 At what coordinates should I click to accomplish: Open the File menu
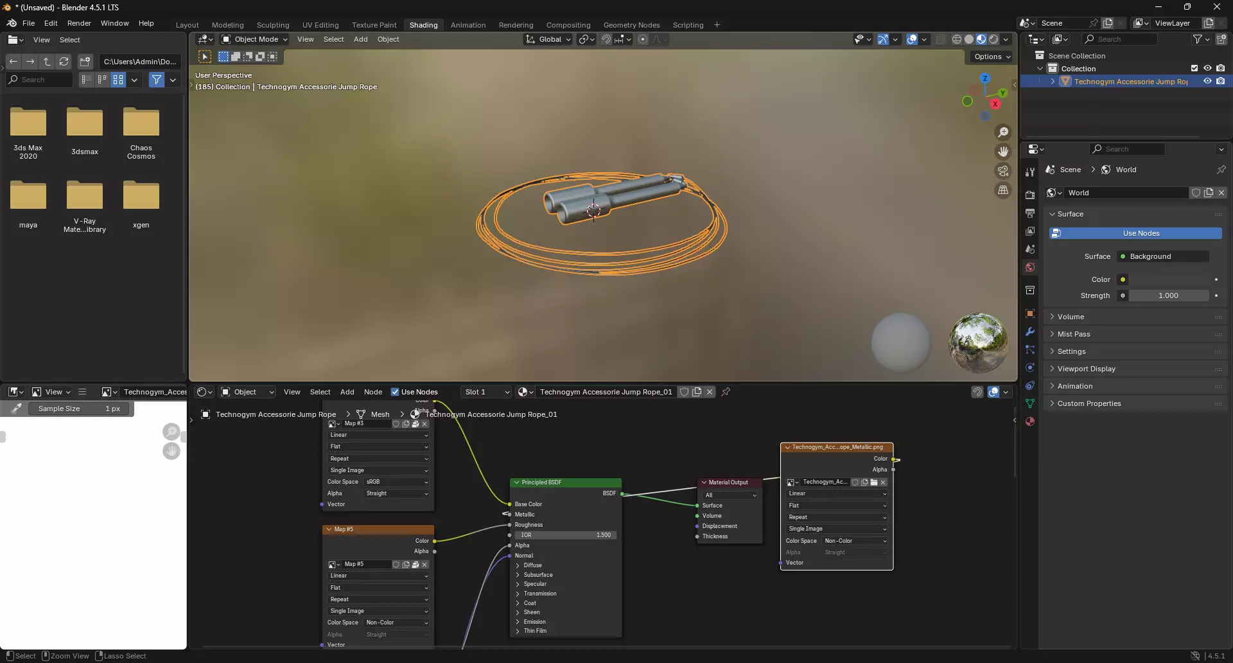coord(28,23)
